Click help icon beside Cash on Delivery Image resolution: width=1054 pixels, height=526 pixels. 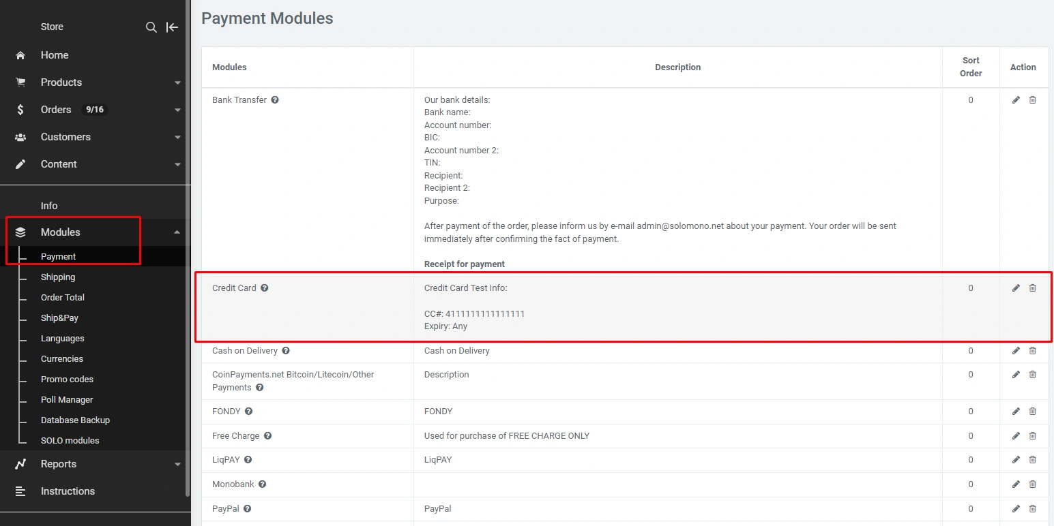286,351
